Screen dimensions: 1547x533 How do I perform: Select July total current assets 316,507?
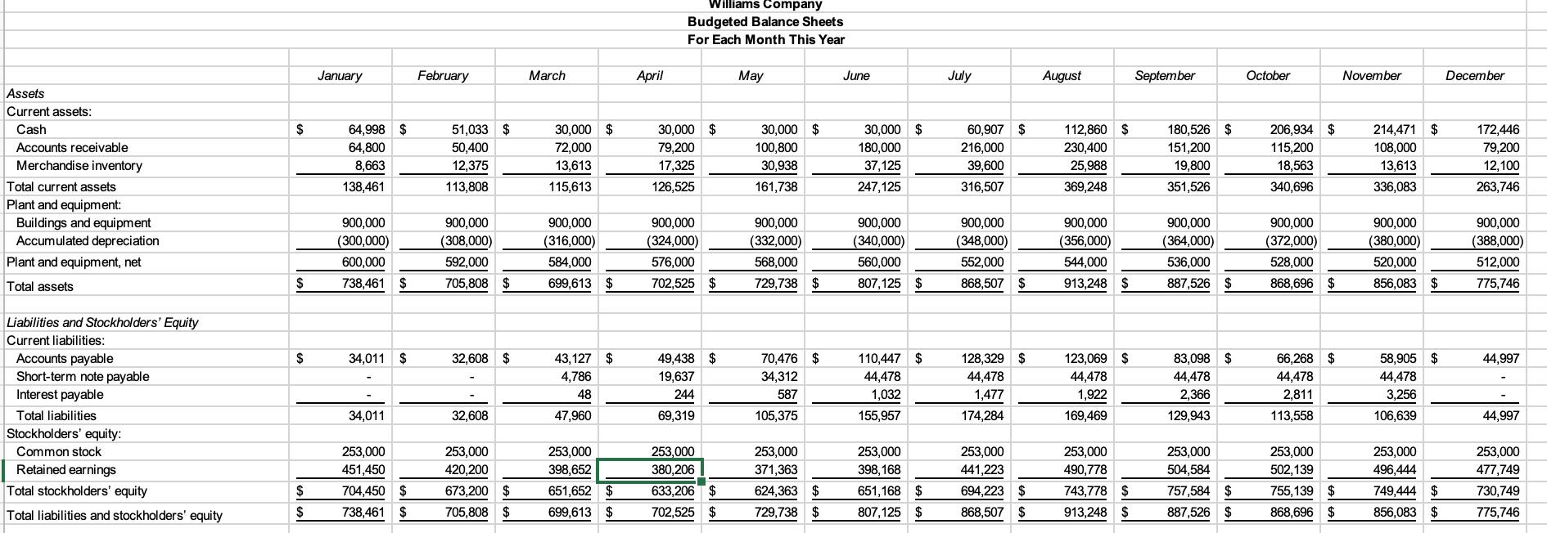tap(982, 186)
